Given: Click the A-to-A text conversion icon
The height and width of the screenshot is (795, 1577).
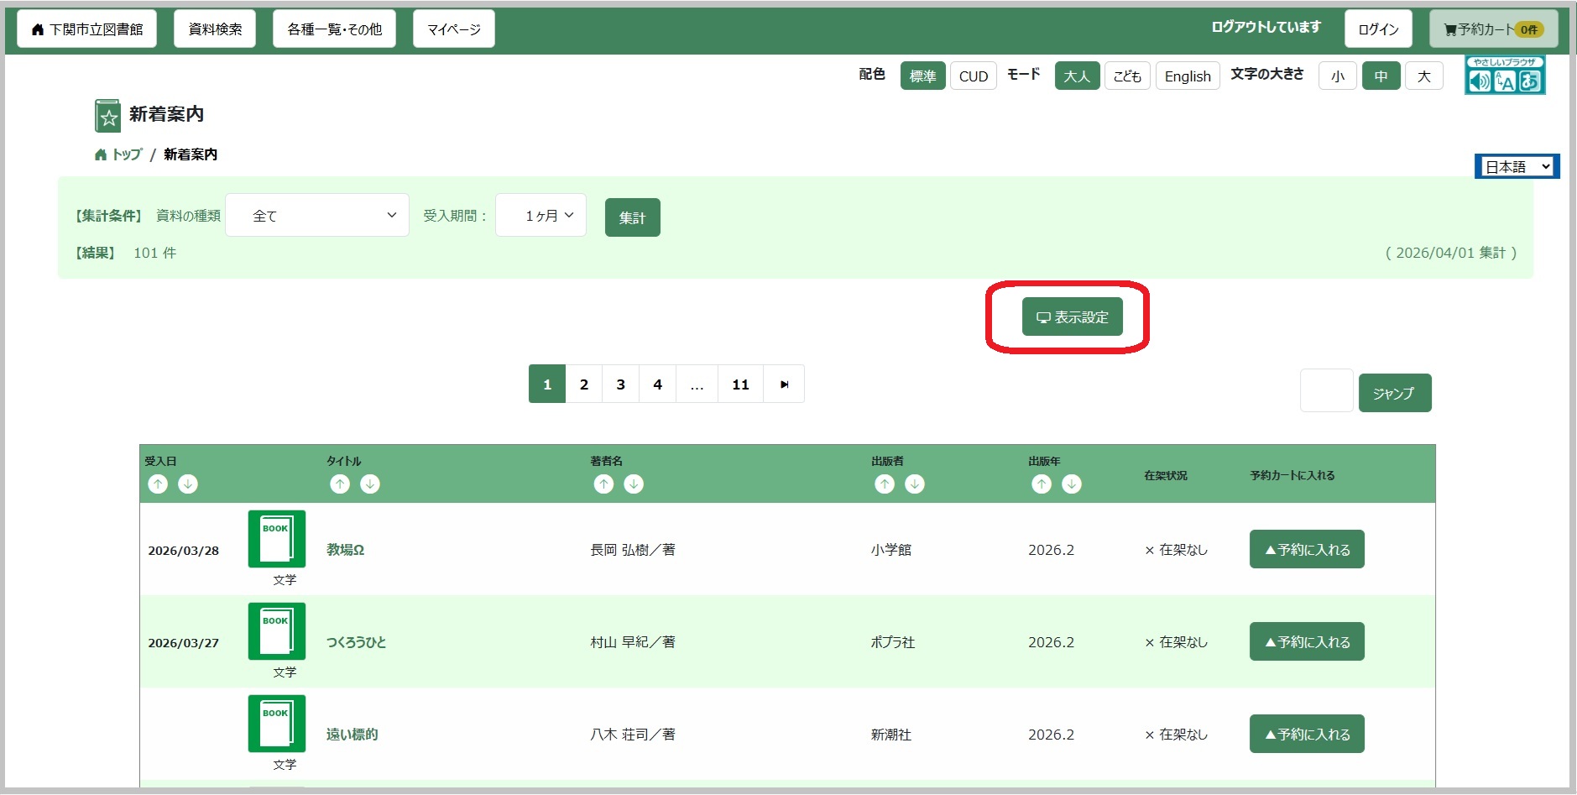Looking at the screenshot, I should coord(1505,81).
